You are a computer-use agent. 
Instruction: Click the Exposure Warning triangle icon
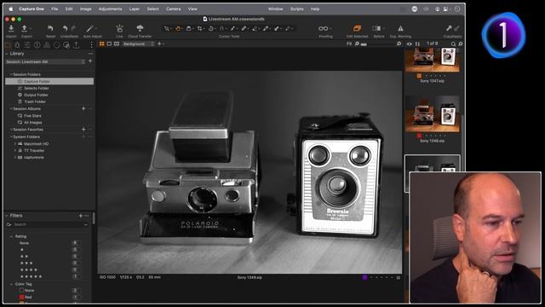(x=400, y=28)
